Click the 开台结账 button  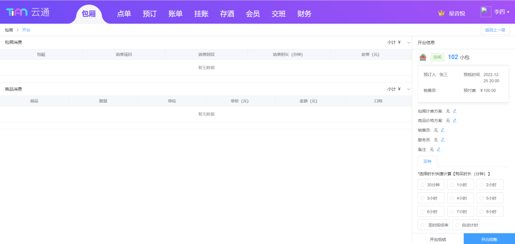[x=489, y=239]
